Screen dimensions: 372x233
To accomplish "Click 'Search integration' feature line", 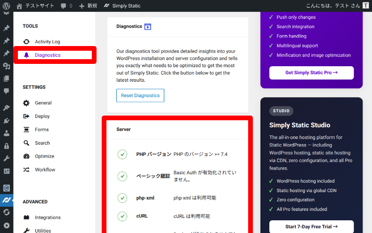I will click(x=295, y=26).
